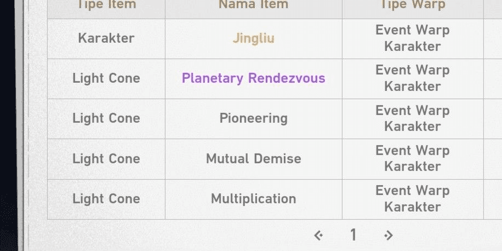Click the Karakter type cell
The width and height of the screenshot is (502, 251).
[x=106, y=38]
